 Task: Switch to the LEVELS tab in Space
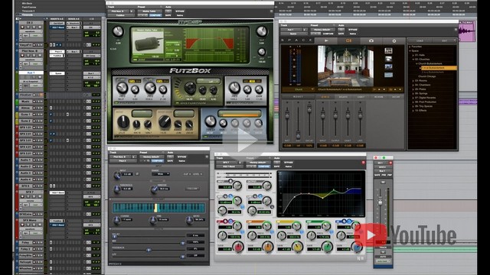325,97
